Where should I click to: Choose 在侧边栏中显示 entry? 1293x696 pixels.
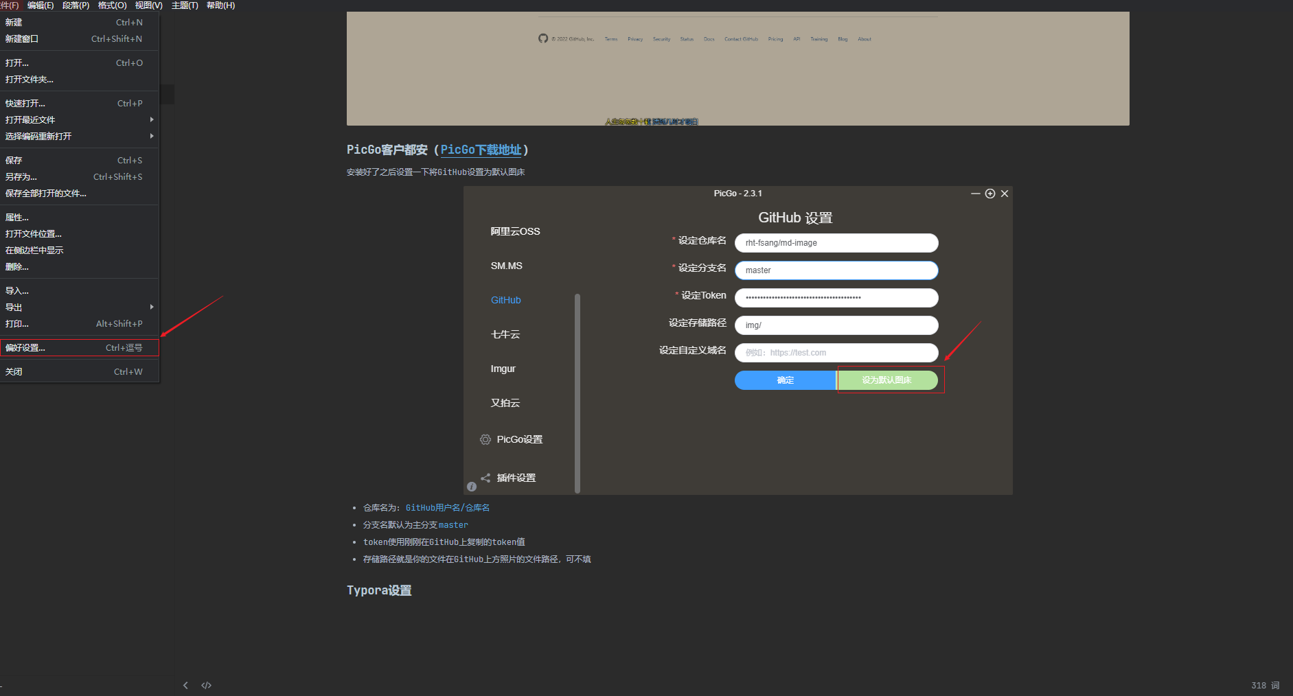point(79,251)
